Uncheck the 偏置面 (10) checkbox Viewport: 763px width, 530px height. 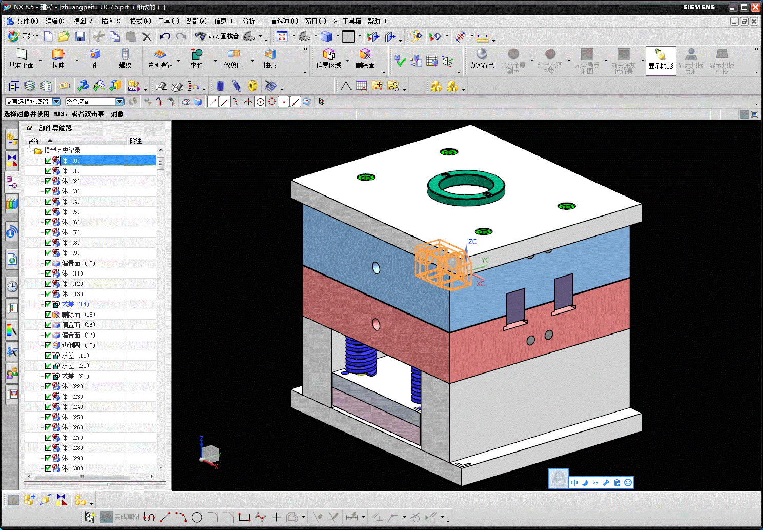[x=48, y=263]
